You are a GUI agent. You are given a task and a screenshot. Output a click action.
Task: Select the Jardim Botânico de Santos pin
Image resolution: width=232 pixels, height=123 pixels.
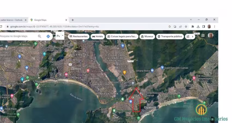point(35,43)
